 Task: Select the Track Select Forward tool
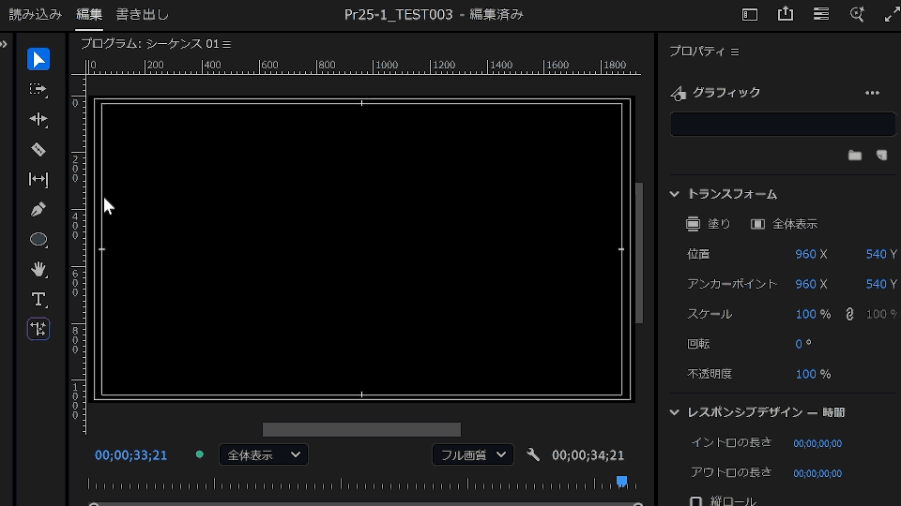[38, 90]
